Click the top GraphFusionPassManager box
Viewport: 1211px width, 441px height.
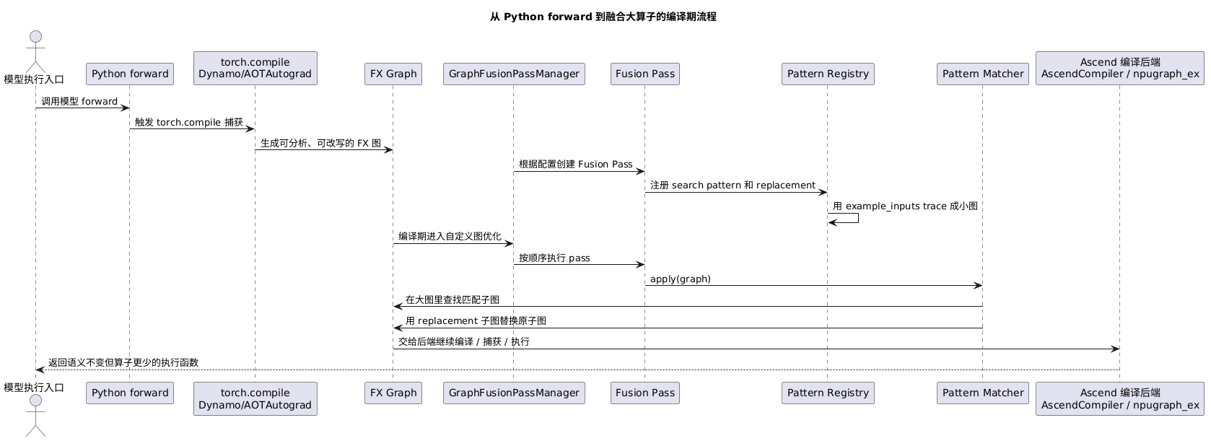click(514, 74)
